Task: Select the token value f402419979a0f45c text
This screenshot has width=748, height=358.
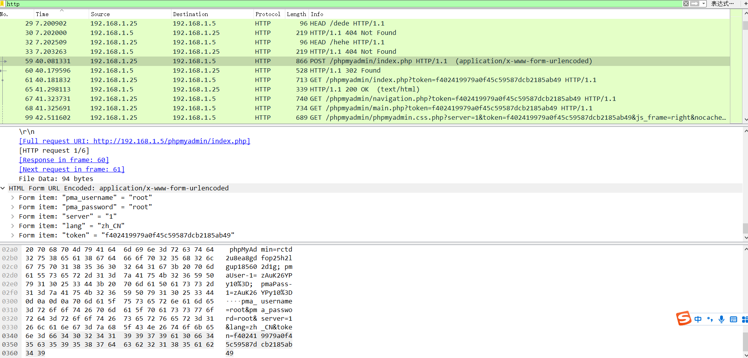Action: pos(168,236)
